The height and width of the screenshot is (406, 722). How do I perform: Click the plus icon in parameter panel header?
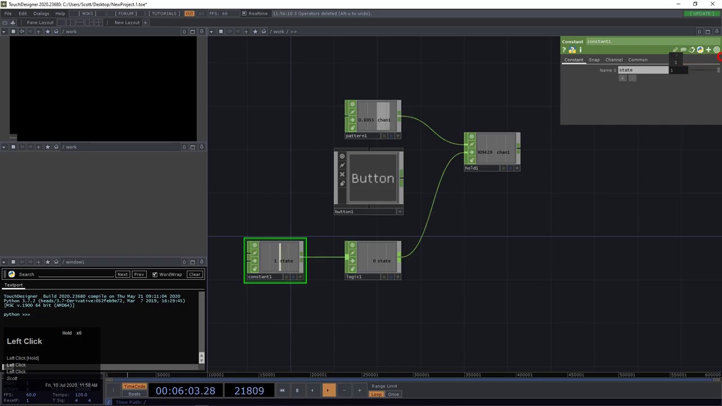[708, 50]
